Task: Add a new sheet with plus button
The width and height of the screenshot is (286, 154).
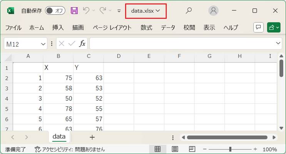Action: (x=92, y=137)
